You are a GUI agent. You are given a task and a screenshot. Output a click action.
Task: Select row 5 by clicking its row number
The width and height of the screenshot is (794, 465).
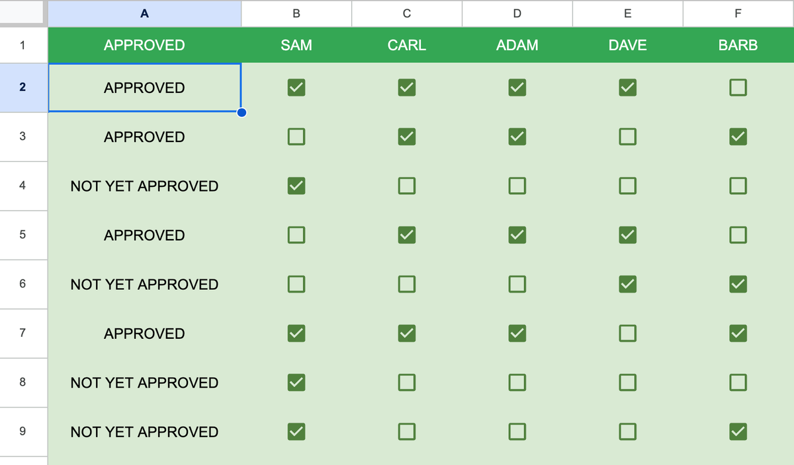pos(24,234)
